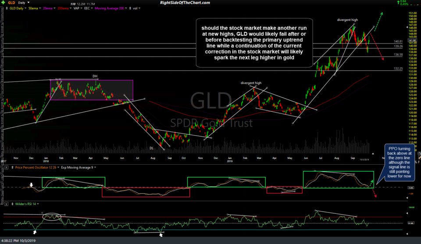Image resolution: width=421 pixels, height=244 pixels.
Task: Click the RSI current value 51.60 label
Action: coord(411,223)
